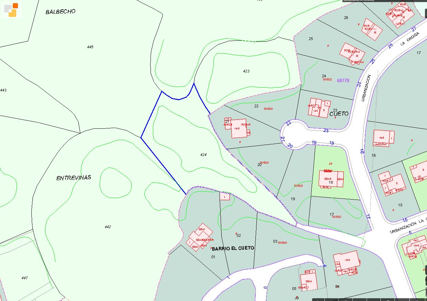Click parcel 447 in the bottom-left
The width and height of the screenshot is (427, 301).
[24, 278]
